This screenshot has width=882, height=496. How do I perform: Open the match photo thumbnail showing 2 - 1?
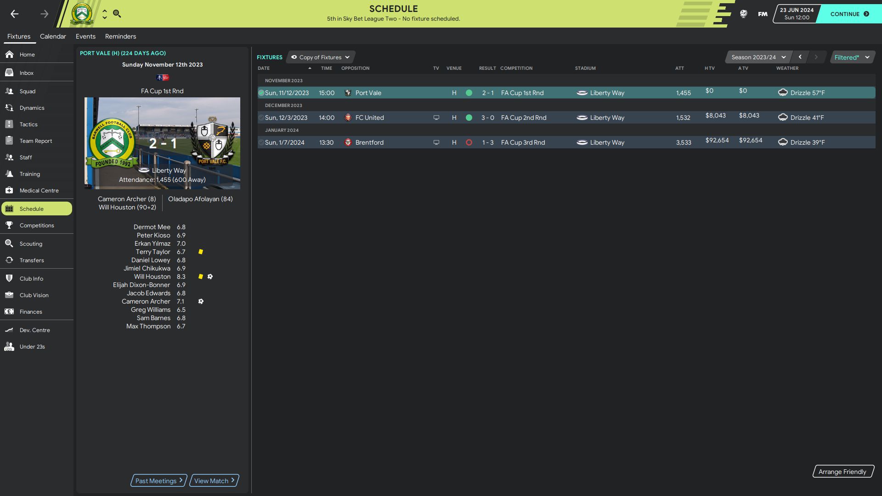[162, 143]
